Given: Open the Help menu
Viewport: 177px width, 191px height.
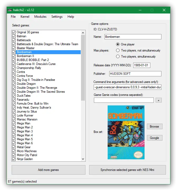Looking at the screenshot, I should click(71, 17).
